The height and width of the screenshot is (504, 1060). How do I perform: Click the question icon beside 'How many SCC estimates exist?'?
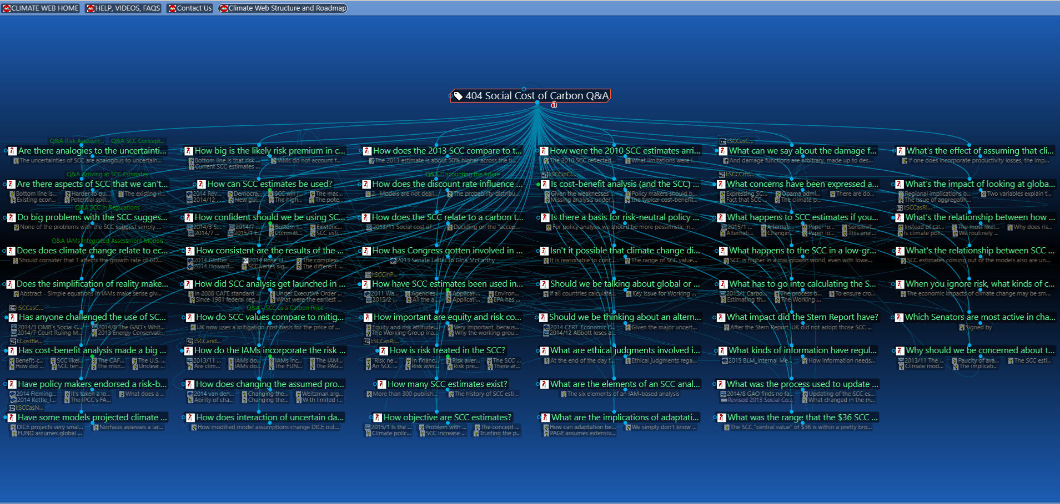(x=381, y=384)
